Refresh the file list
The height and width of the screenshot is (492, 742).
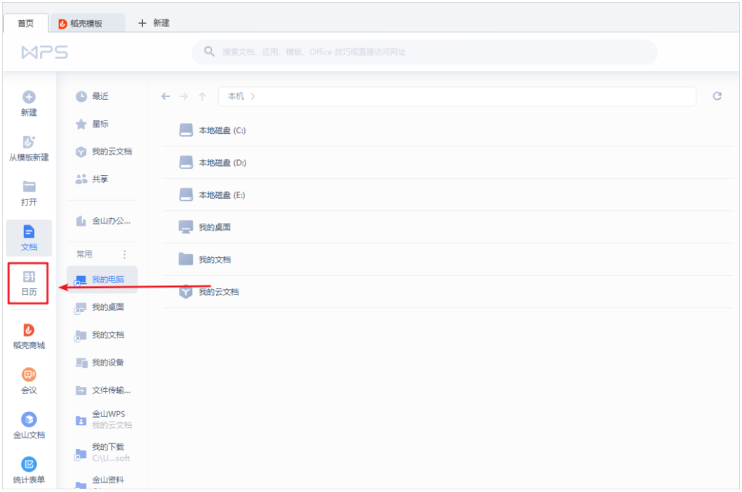pyautogui.click(x=717, y=96)
